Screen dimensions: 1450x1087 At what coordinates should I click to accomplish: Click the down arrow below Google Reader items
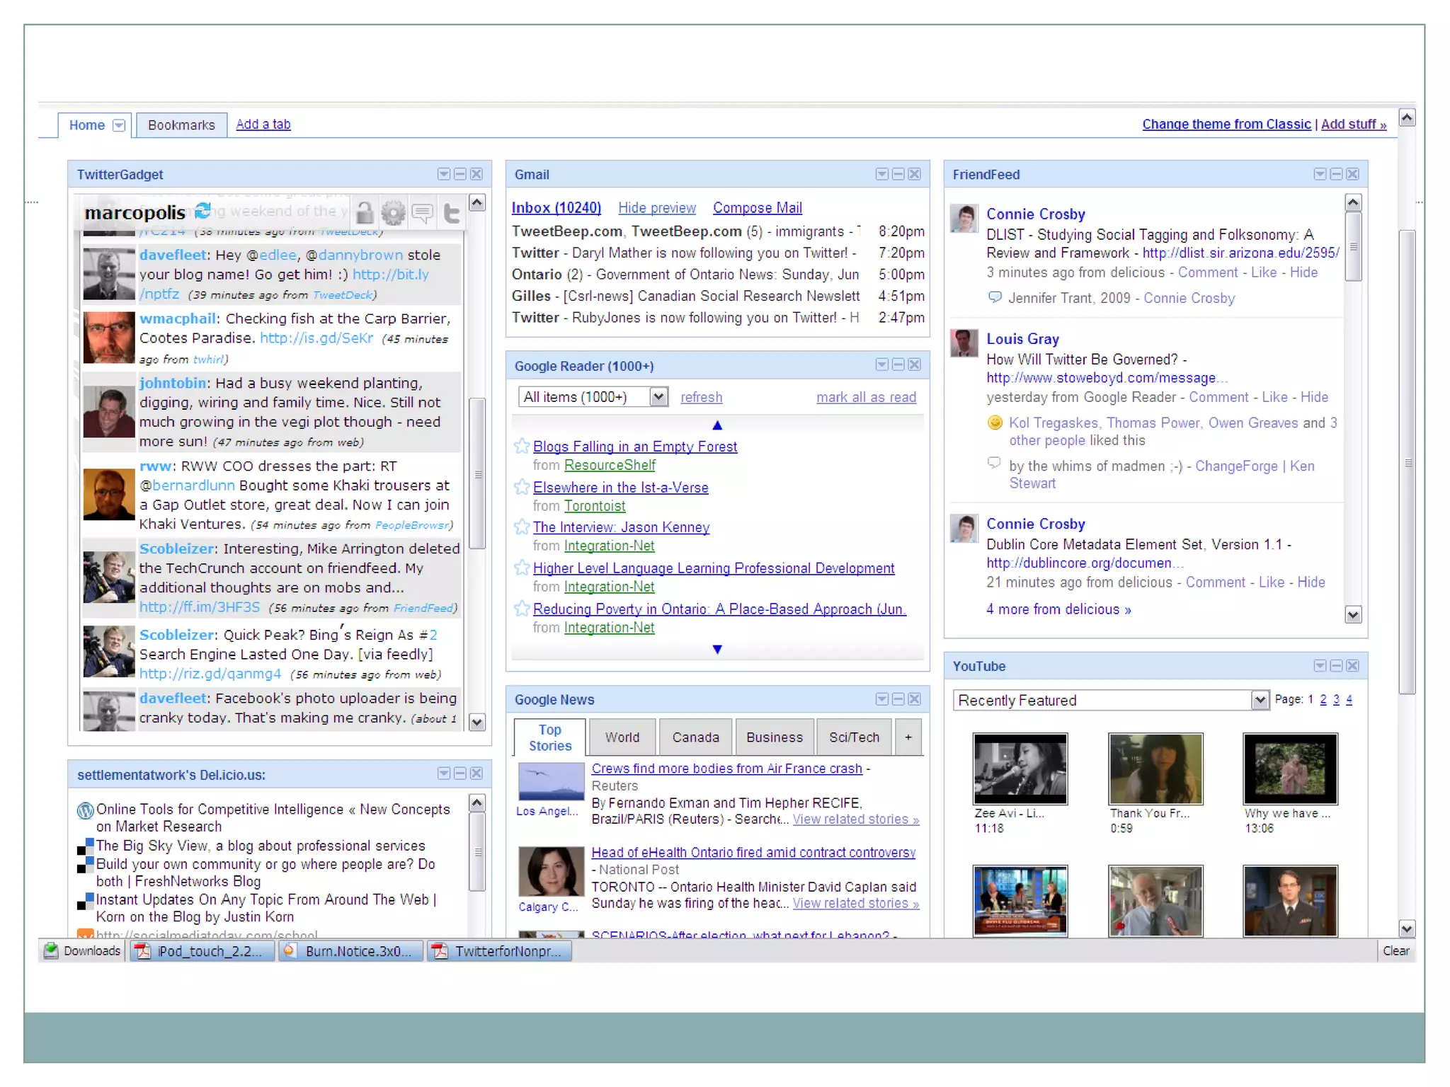coord(717,650)
